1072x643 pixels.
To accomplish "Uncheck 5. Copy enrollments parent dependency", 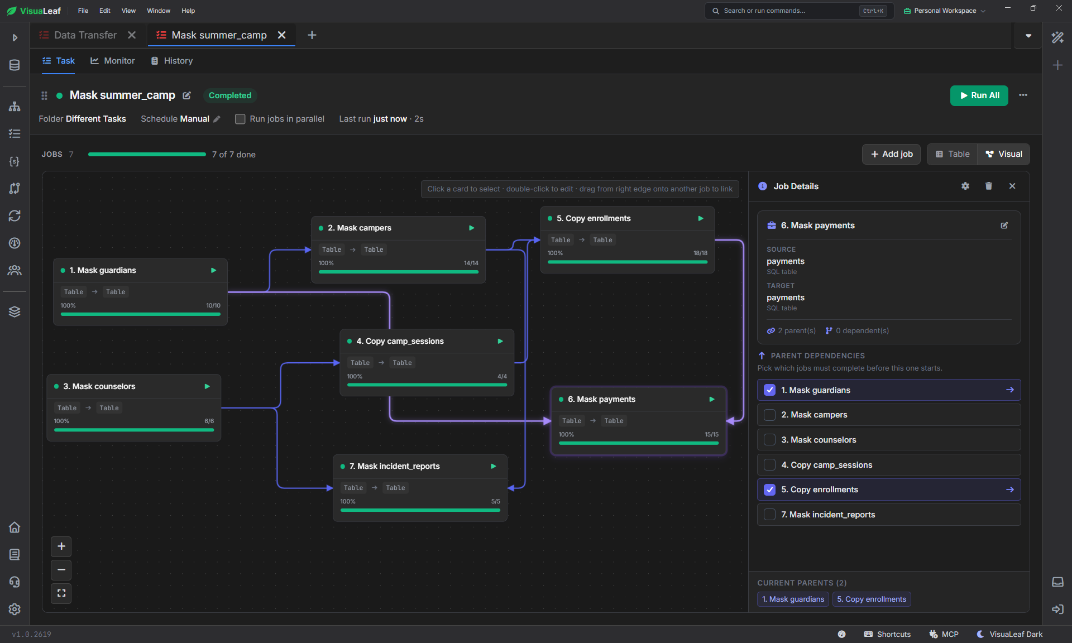I will pyautogui.click(x=769, y=490).
